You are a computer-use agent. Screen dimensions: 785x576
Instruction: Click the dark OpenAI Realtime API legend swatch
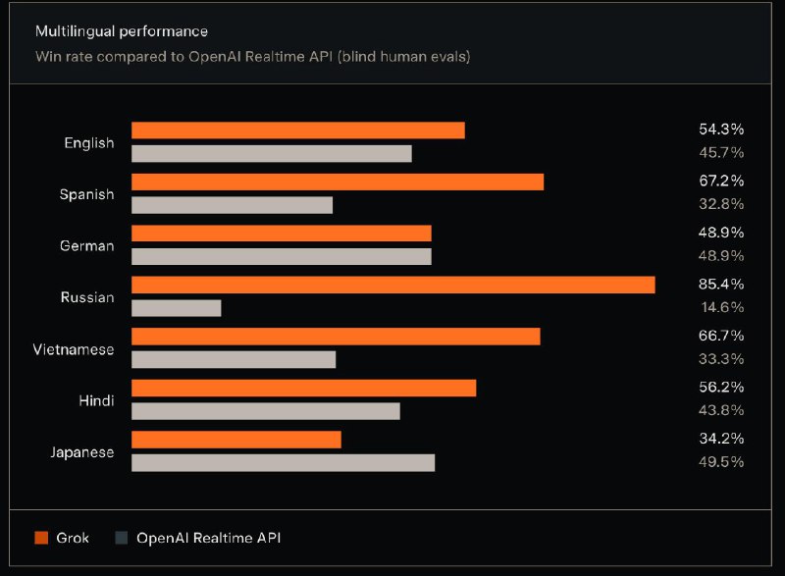(x=122, y=538)
